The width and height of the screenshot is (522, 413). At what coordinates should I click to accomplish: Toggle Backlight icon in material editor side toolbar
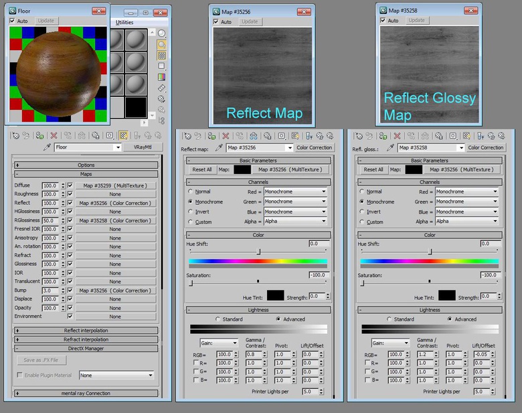click(161, 44)
